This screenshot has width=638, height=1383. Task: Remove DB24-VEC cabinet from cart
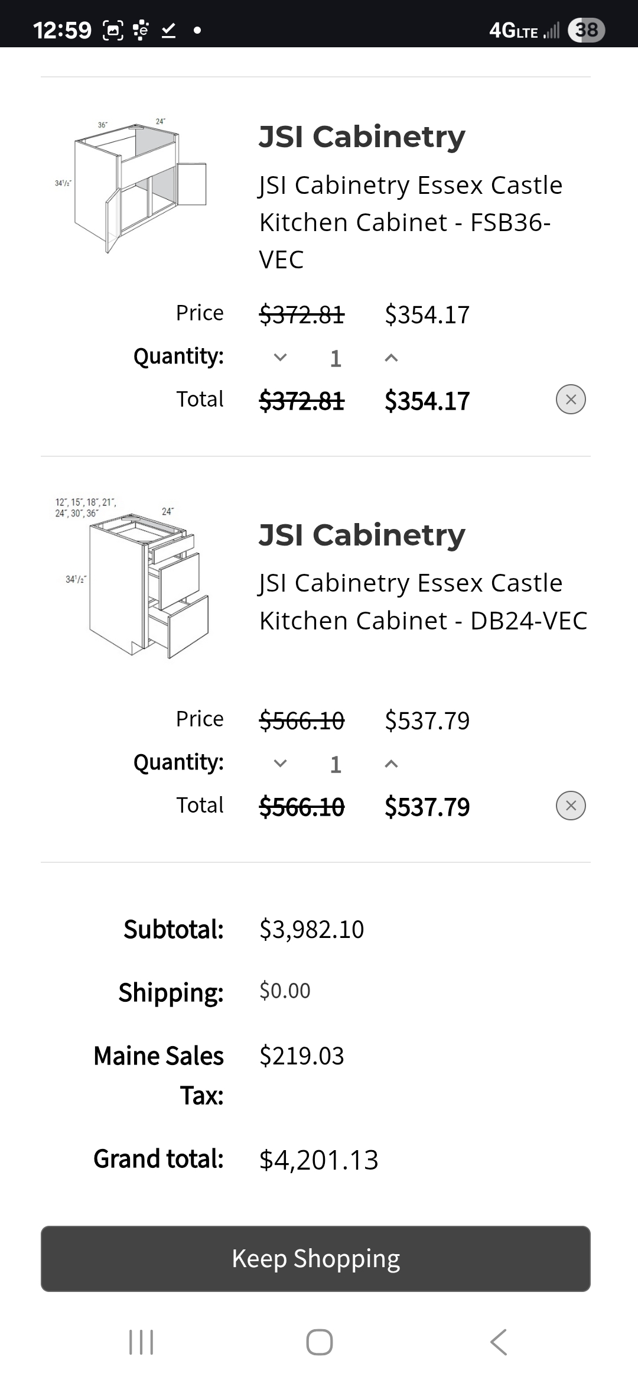click(x=571, y=806)
